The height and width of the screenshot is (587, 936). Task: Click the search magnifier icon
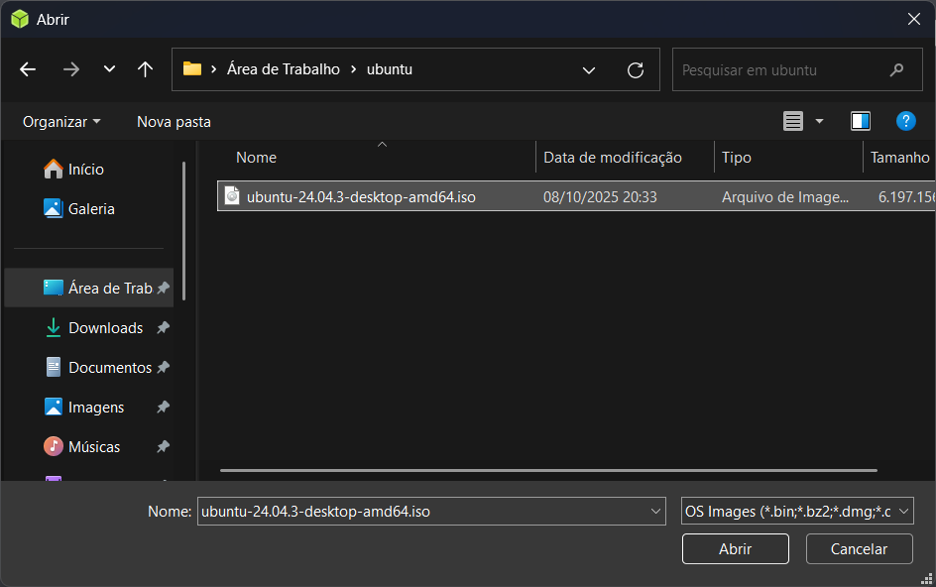897,70
